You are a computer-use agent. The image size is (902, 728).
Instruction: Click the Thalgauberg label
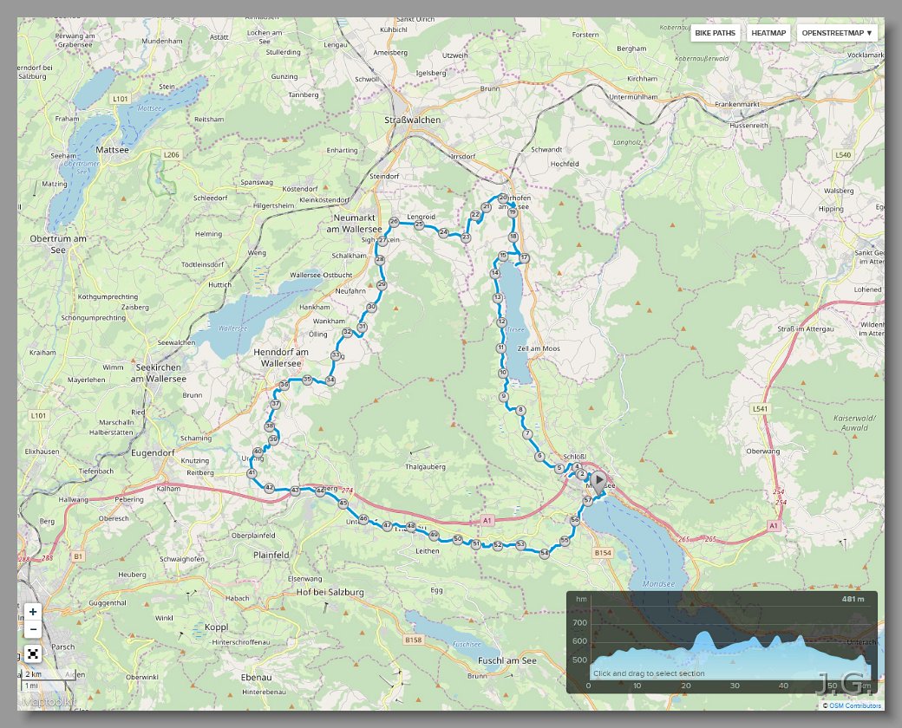tap(425, 466)
